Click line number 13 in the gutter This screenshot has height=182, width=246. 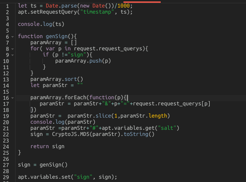pyautogui.click(x=6, y=79)
